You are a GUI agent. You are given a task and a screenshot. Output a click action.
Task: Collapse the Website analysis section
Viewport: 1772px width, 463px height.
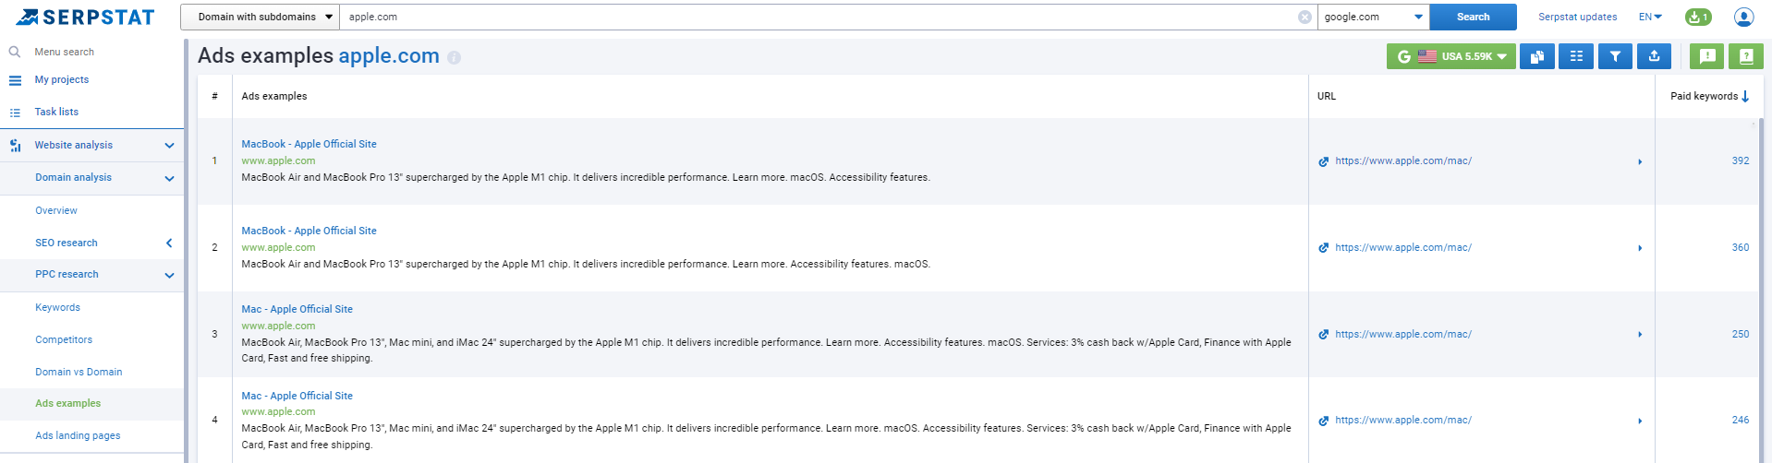[169, 146]
